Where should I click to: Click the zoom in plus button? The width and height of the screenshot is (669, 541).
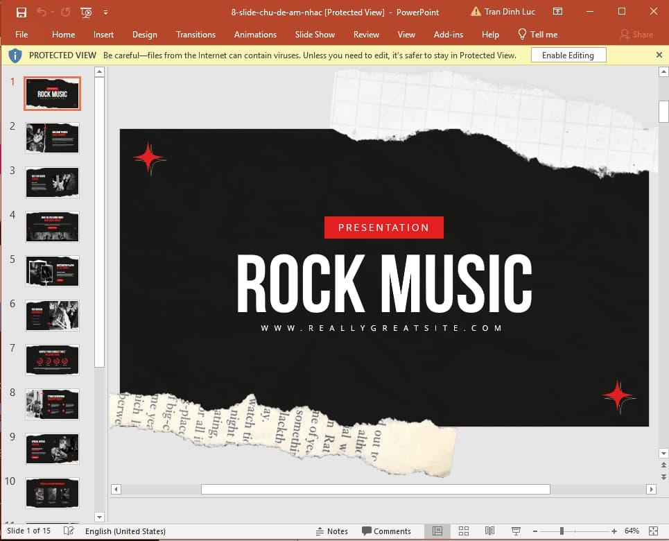pos(614,531)
